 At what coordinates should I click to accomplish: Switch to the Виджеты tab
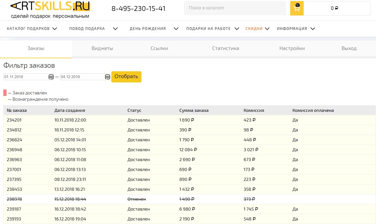[102, 48]
